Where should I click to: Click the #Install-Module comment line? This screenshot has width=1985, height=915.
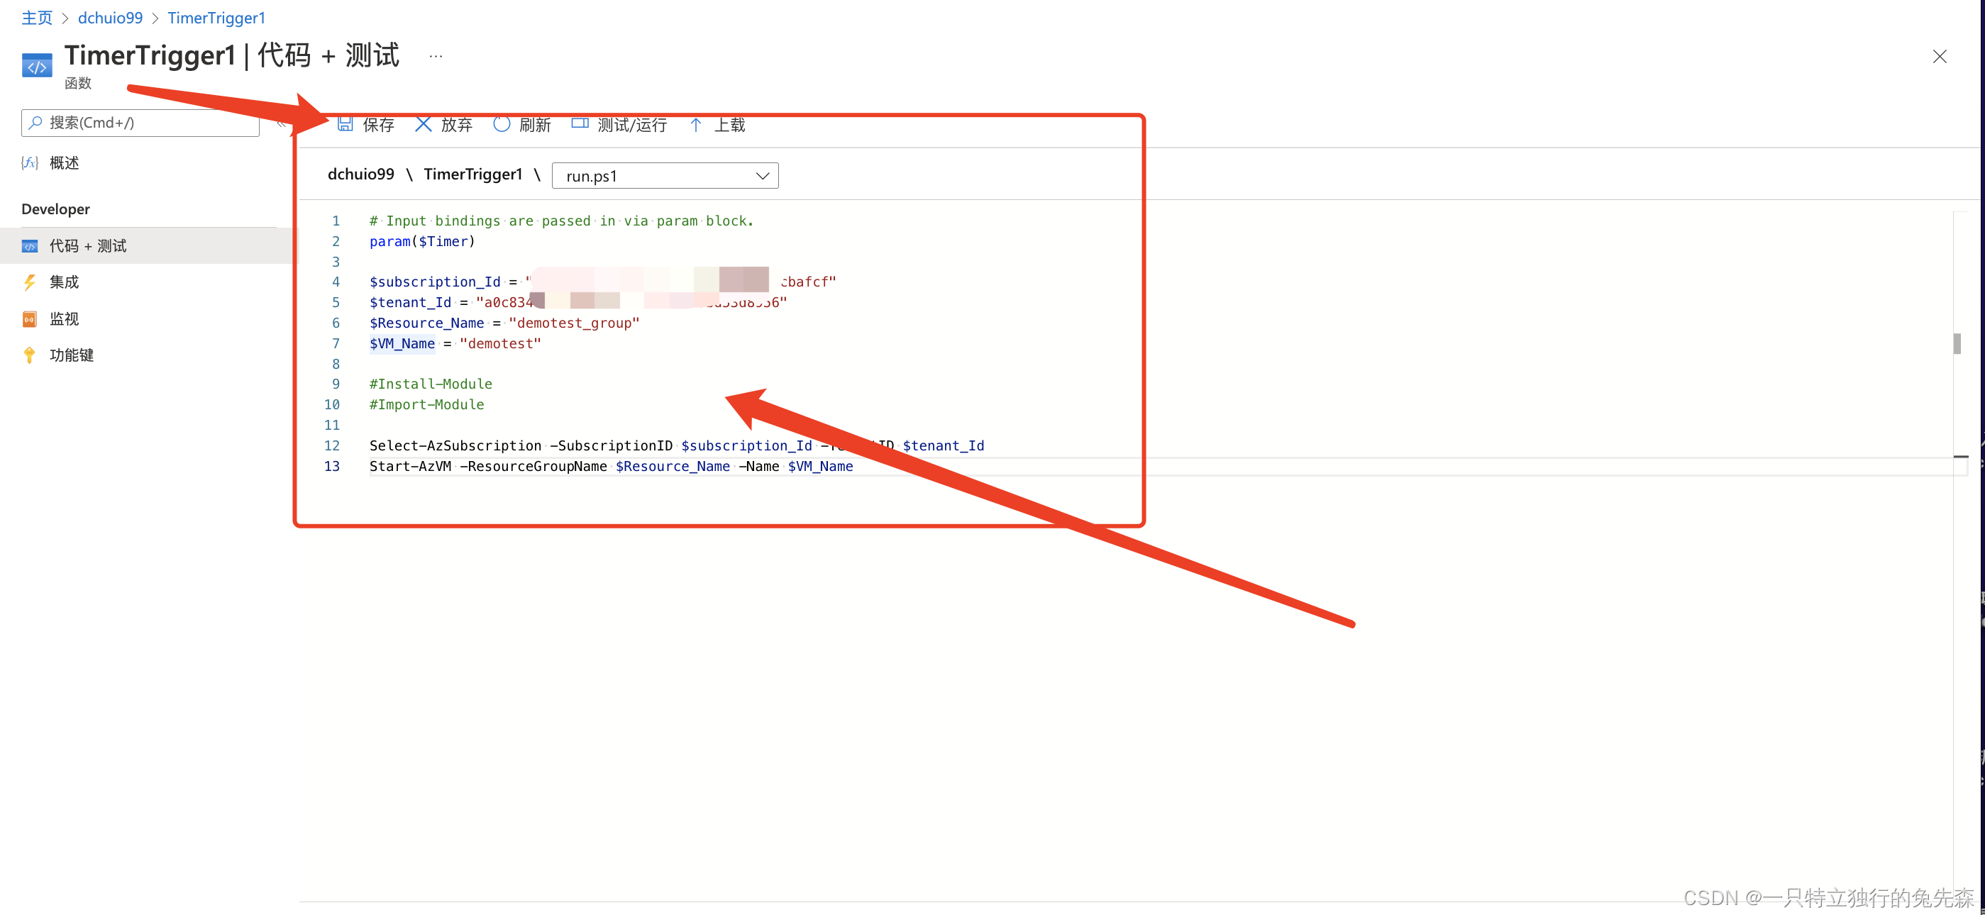[x=431, y=384]
